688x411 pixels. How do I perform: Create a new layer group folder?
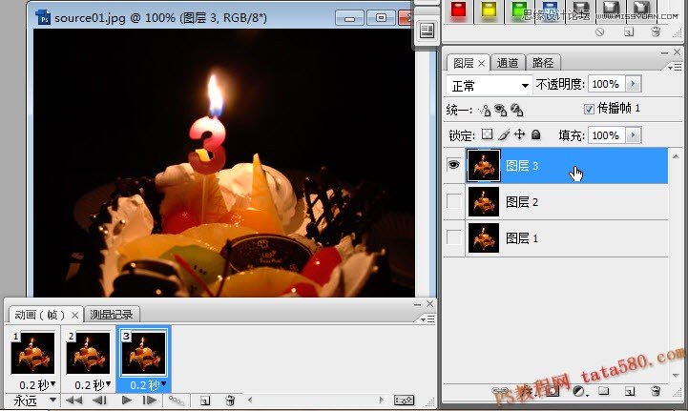point(604,390)
